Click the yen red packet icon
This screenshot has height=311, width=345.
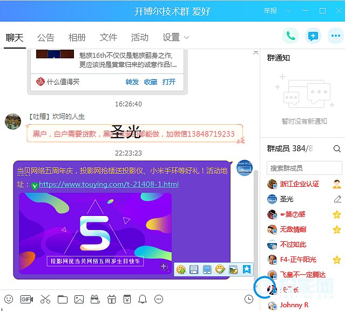coord(127,299)
